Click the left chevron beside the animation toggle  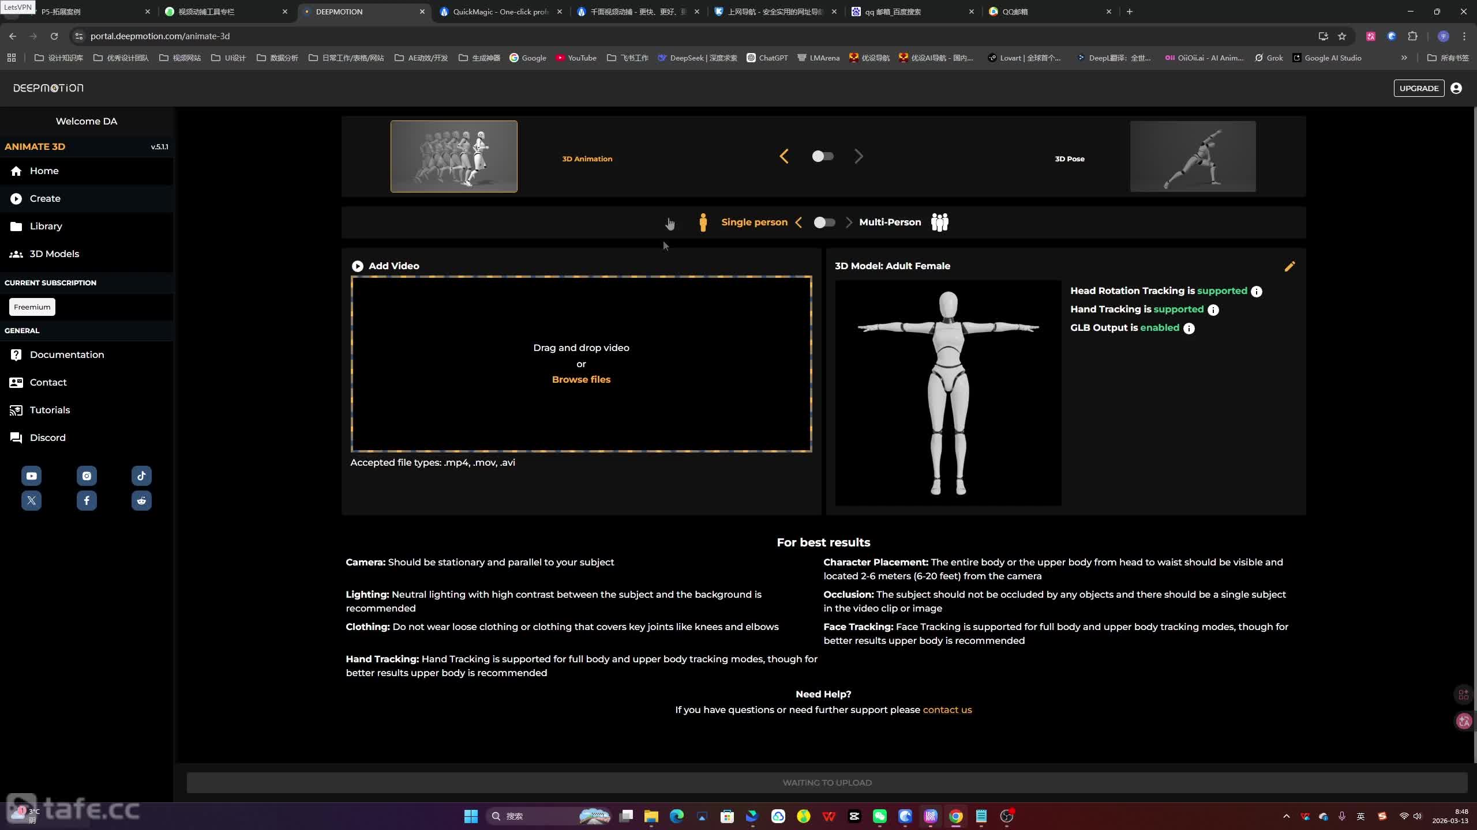(x=784, y=156)
